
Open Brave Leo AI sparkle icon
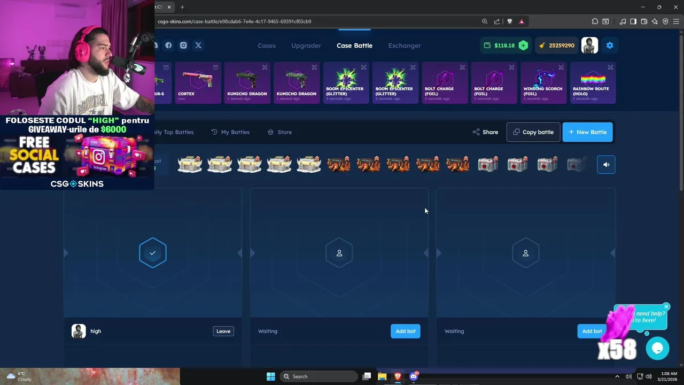click(655, 21)
